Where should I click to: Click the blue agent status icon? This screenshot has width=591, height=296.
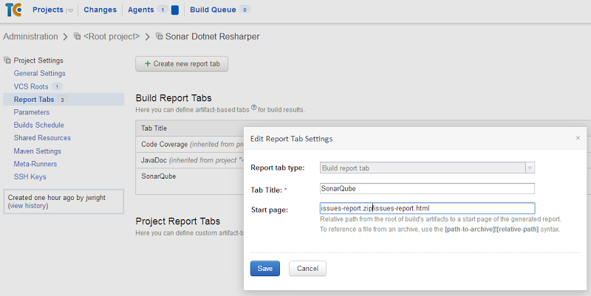[175, 10]
